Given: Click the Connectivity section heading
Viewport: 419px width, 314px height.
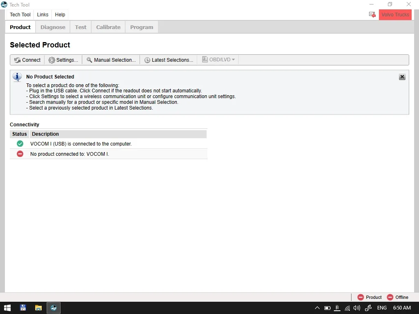Looking at the screenshot, I should (x=25, y=124).
